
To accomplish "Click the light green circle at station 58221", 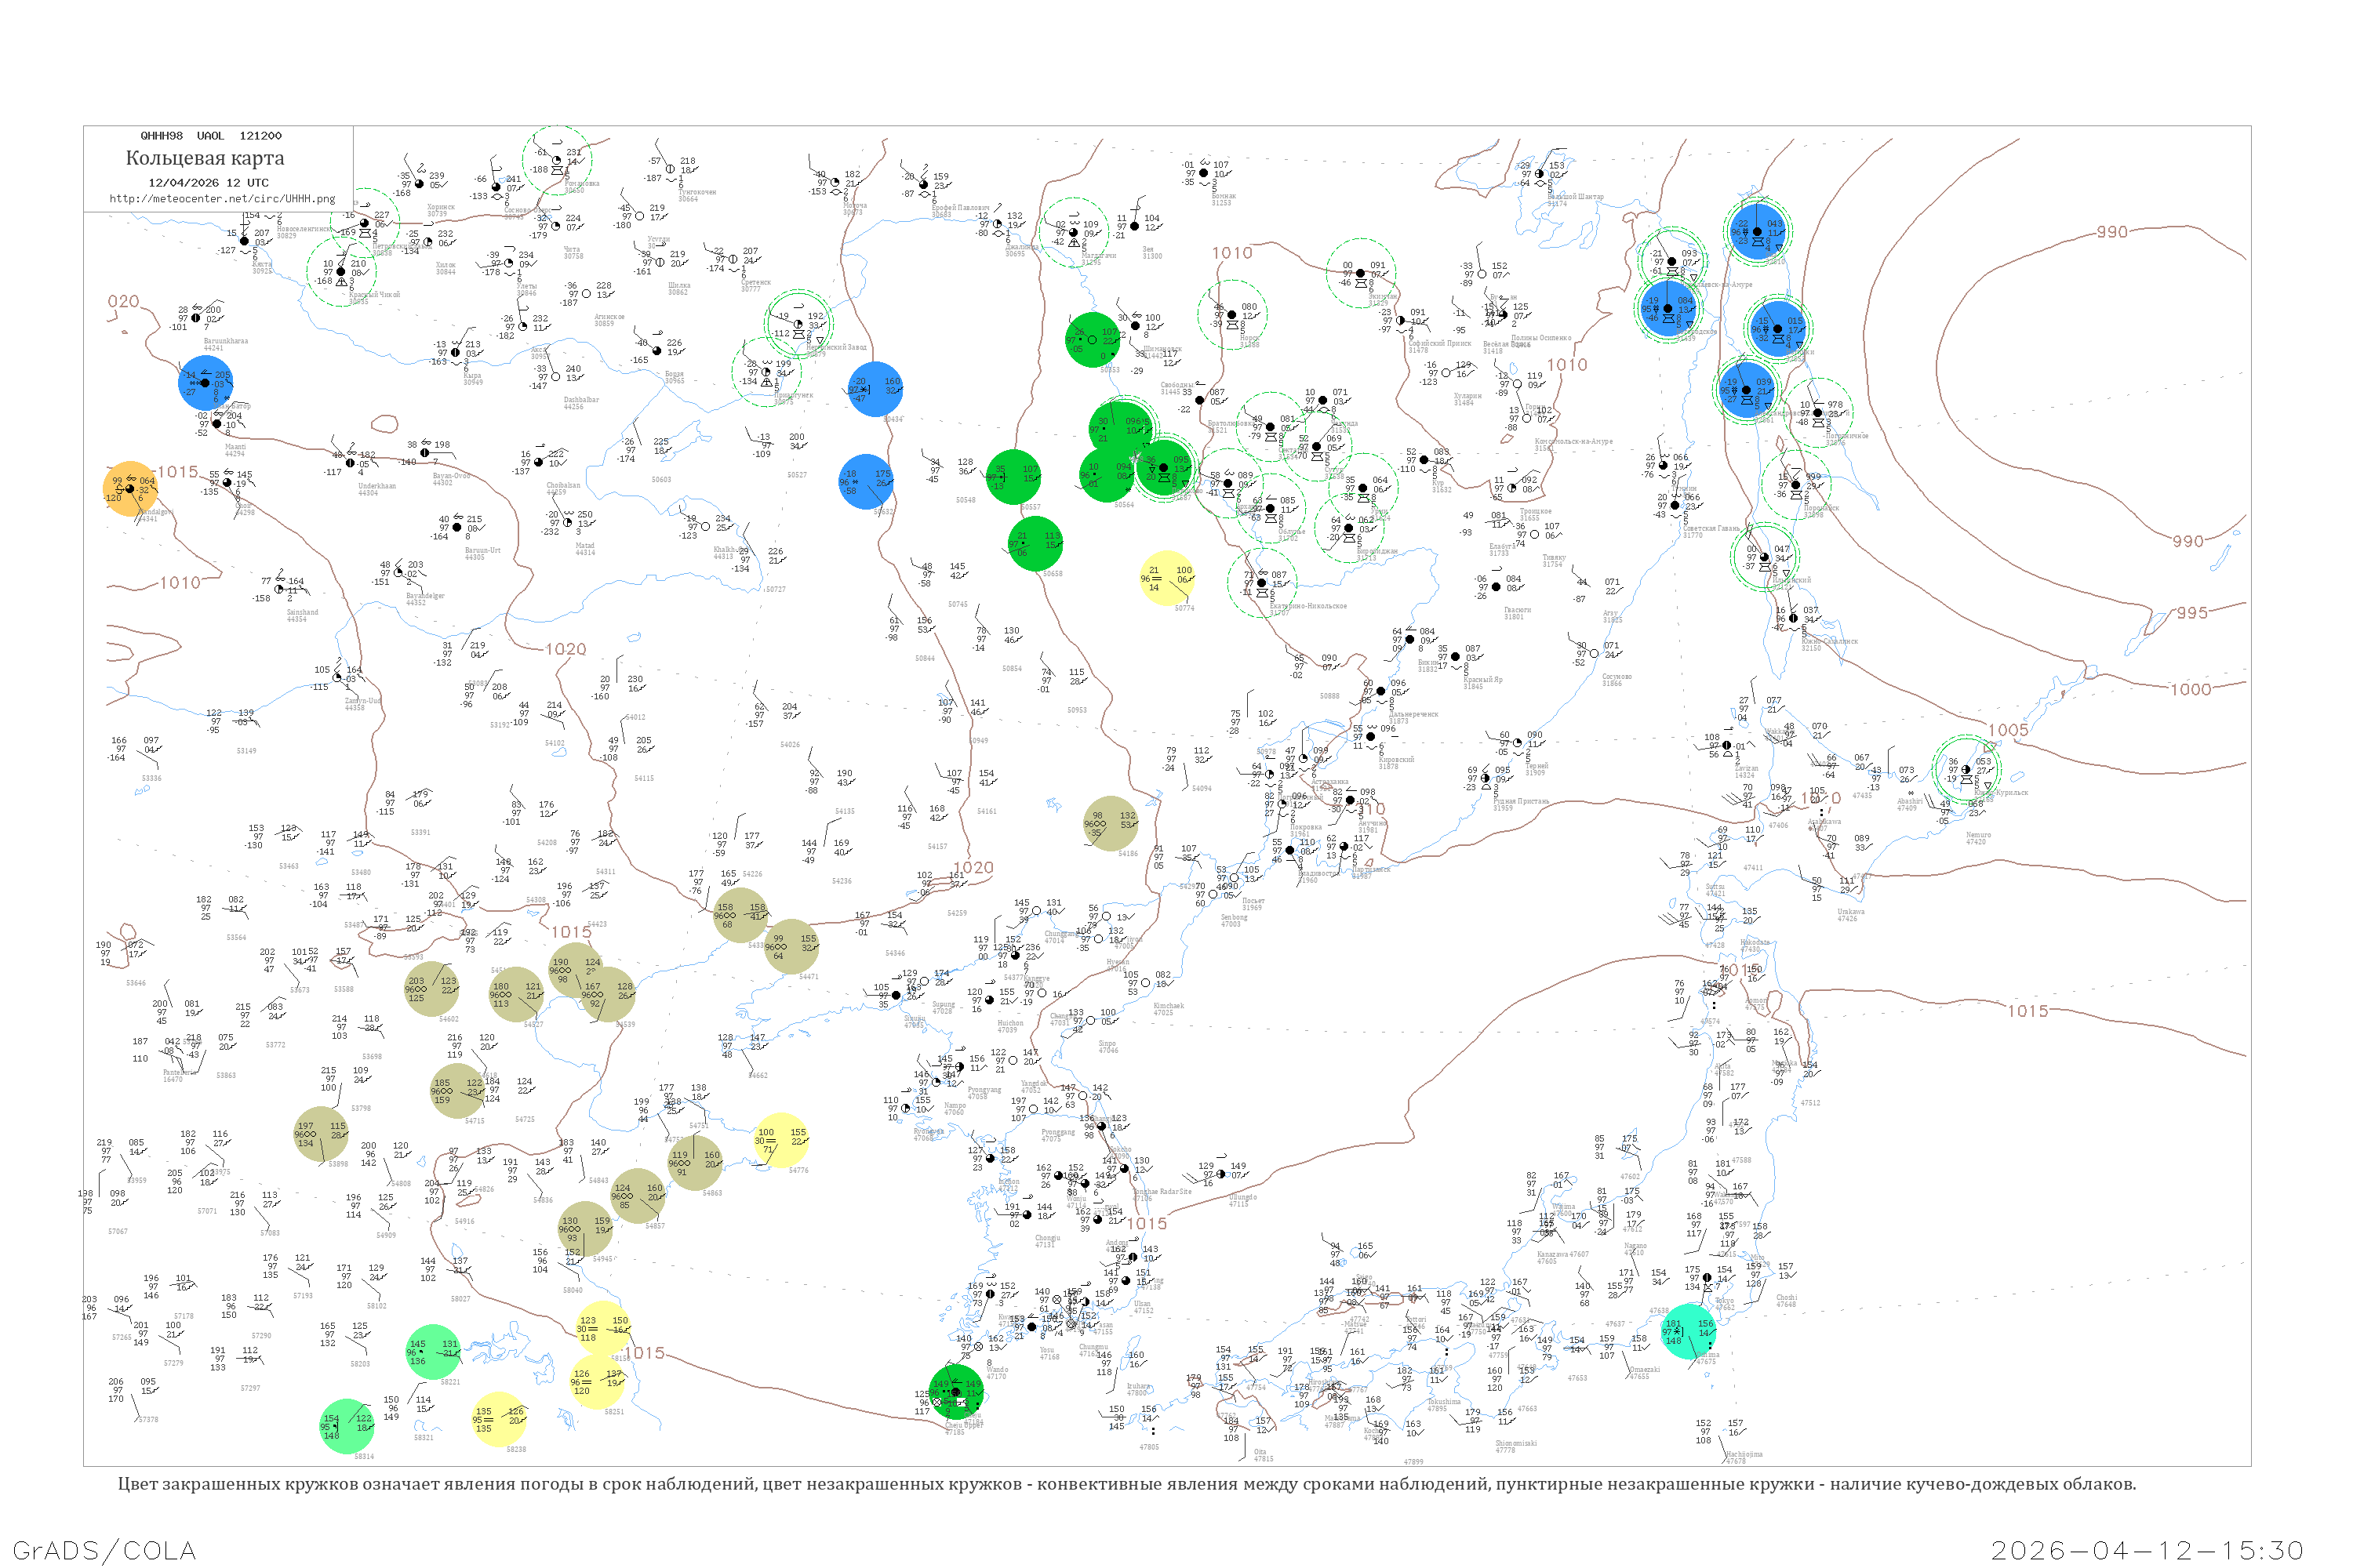I will click(x=433, y=1352).
